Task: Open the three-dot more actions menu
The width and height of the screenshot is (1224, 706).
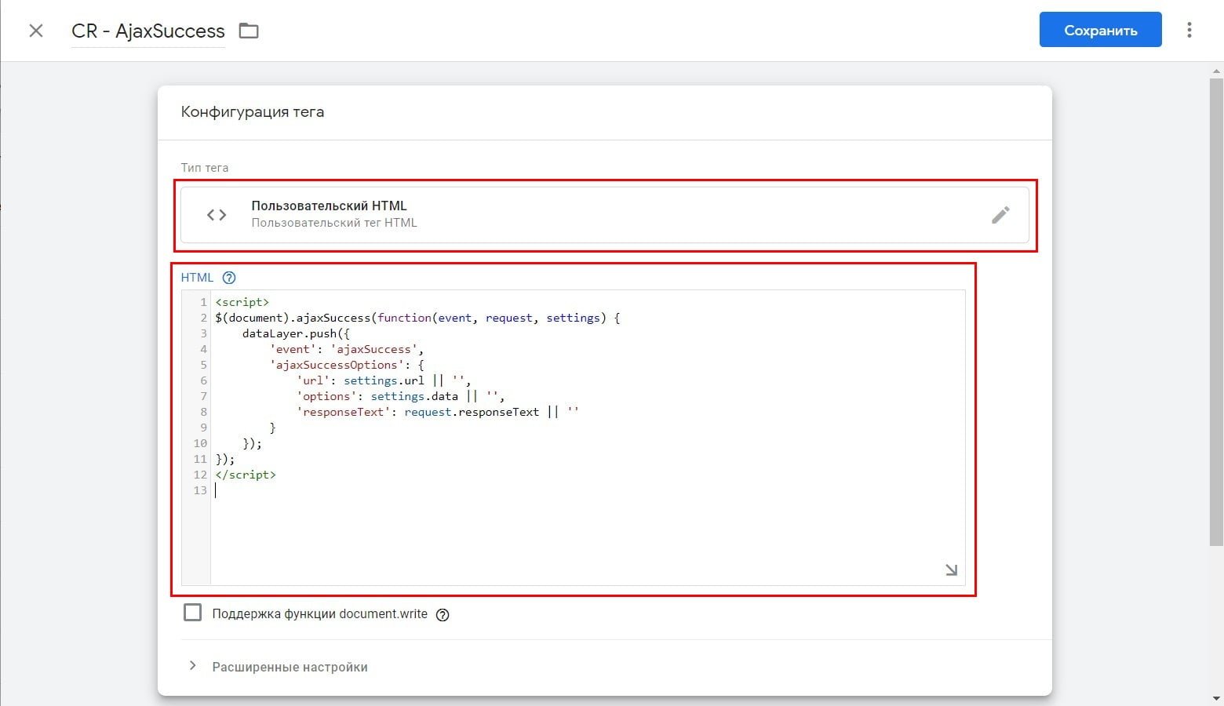Action: coord(1189,30)
